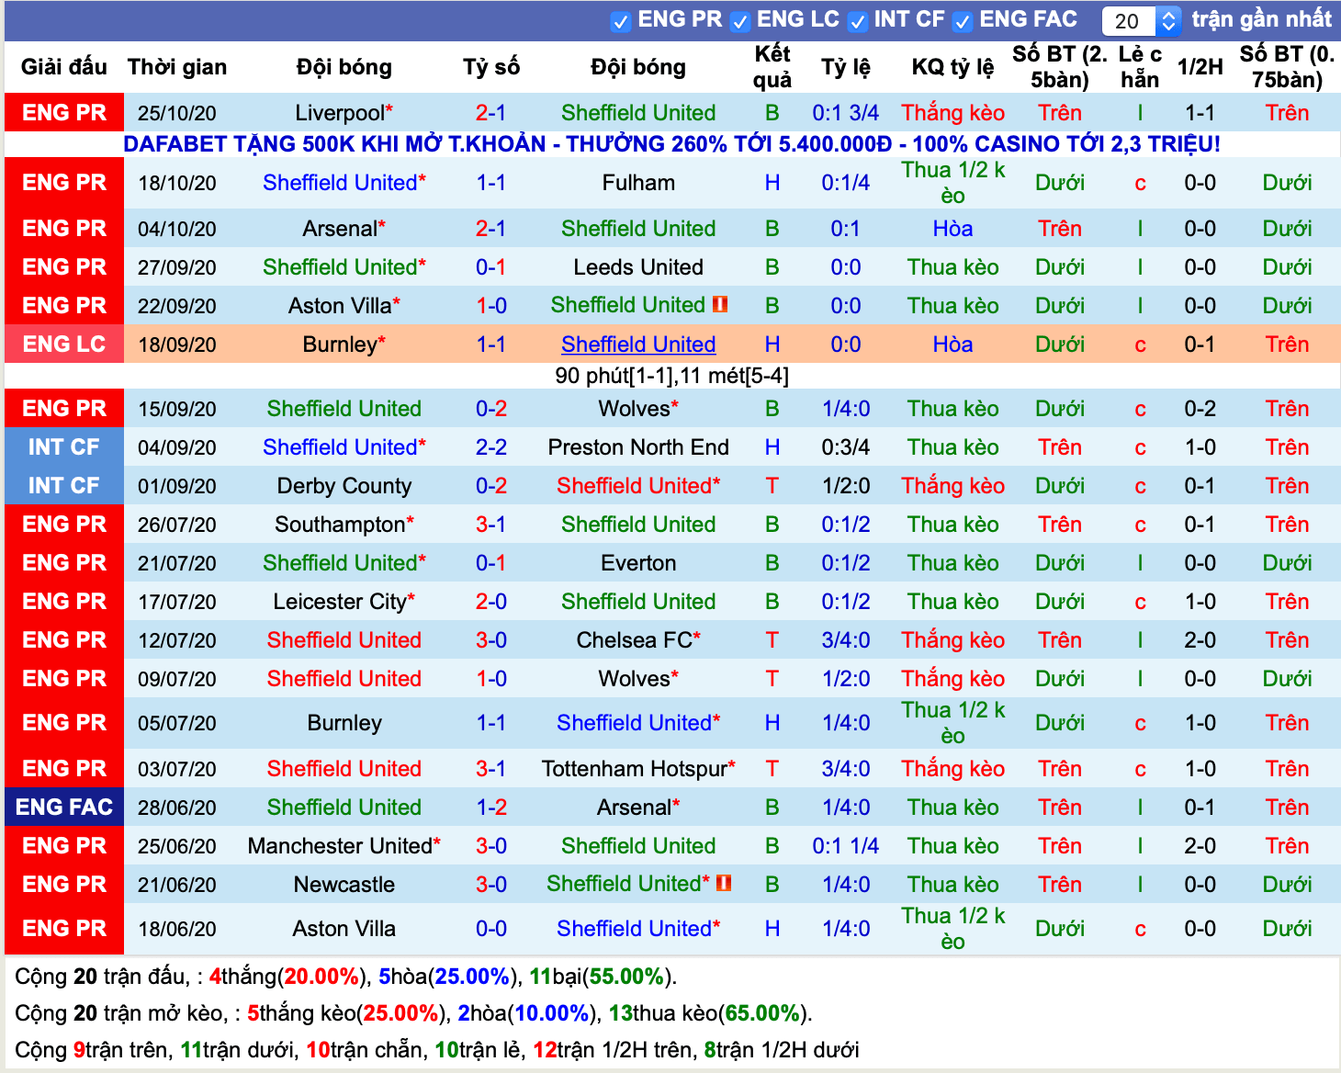Click Manchester United team name
1341x1073 pixels.
(340, 846)
